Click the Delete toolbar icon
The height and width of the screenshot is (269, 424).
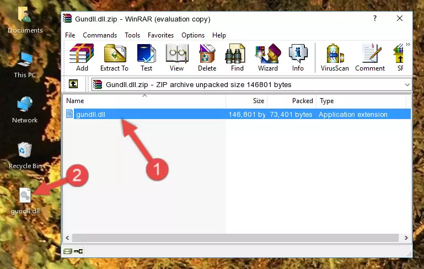click(x=207, y=57)
